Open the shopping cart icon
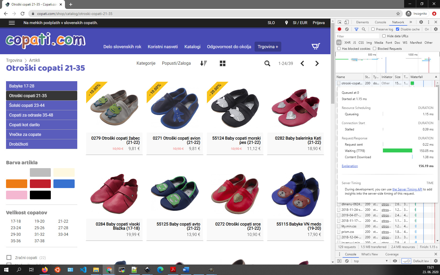440x275 pixels. 316,46
